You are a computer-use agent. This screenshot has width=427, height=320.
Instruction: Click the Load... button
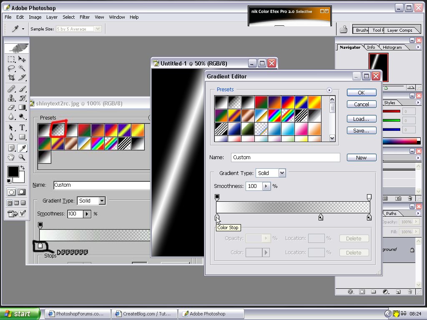click(361, 119)
